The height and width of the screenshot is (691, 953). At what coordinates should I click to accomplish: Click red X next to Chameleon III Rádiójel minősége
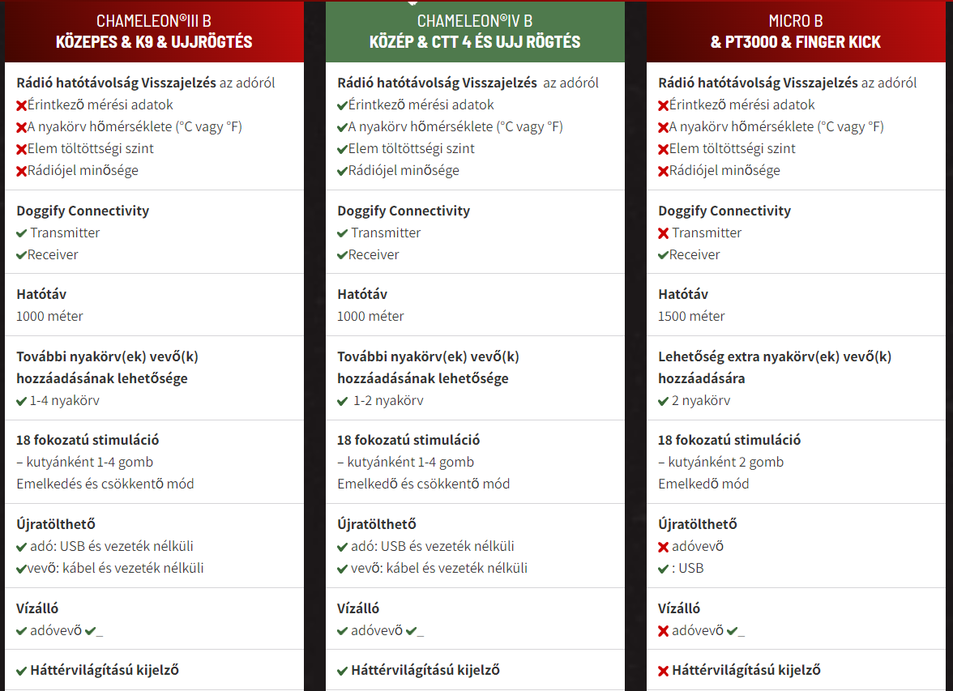click(21, 172)
